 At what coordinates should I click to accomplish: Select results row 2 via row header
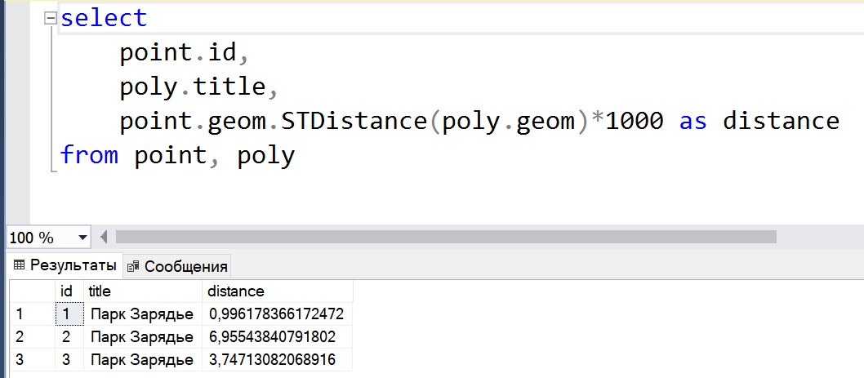31,336
